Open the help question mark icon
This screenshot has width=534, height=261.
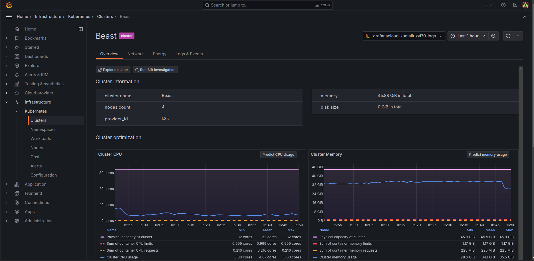(x=503, y=5)
